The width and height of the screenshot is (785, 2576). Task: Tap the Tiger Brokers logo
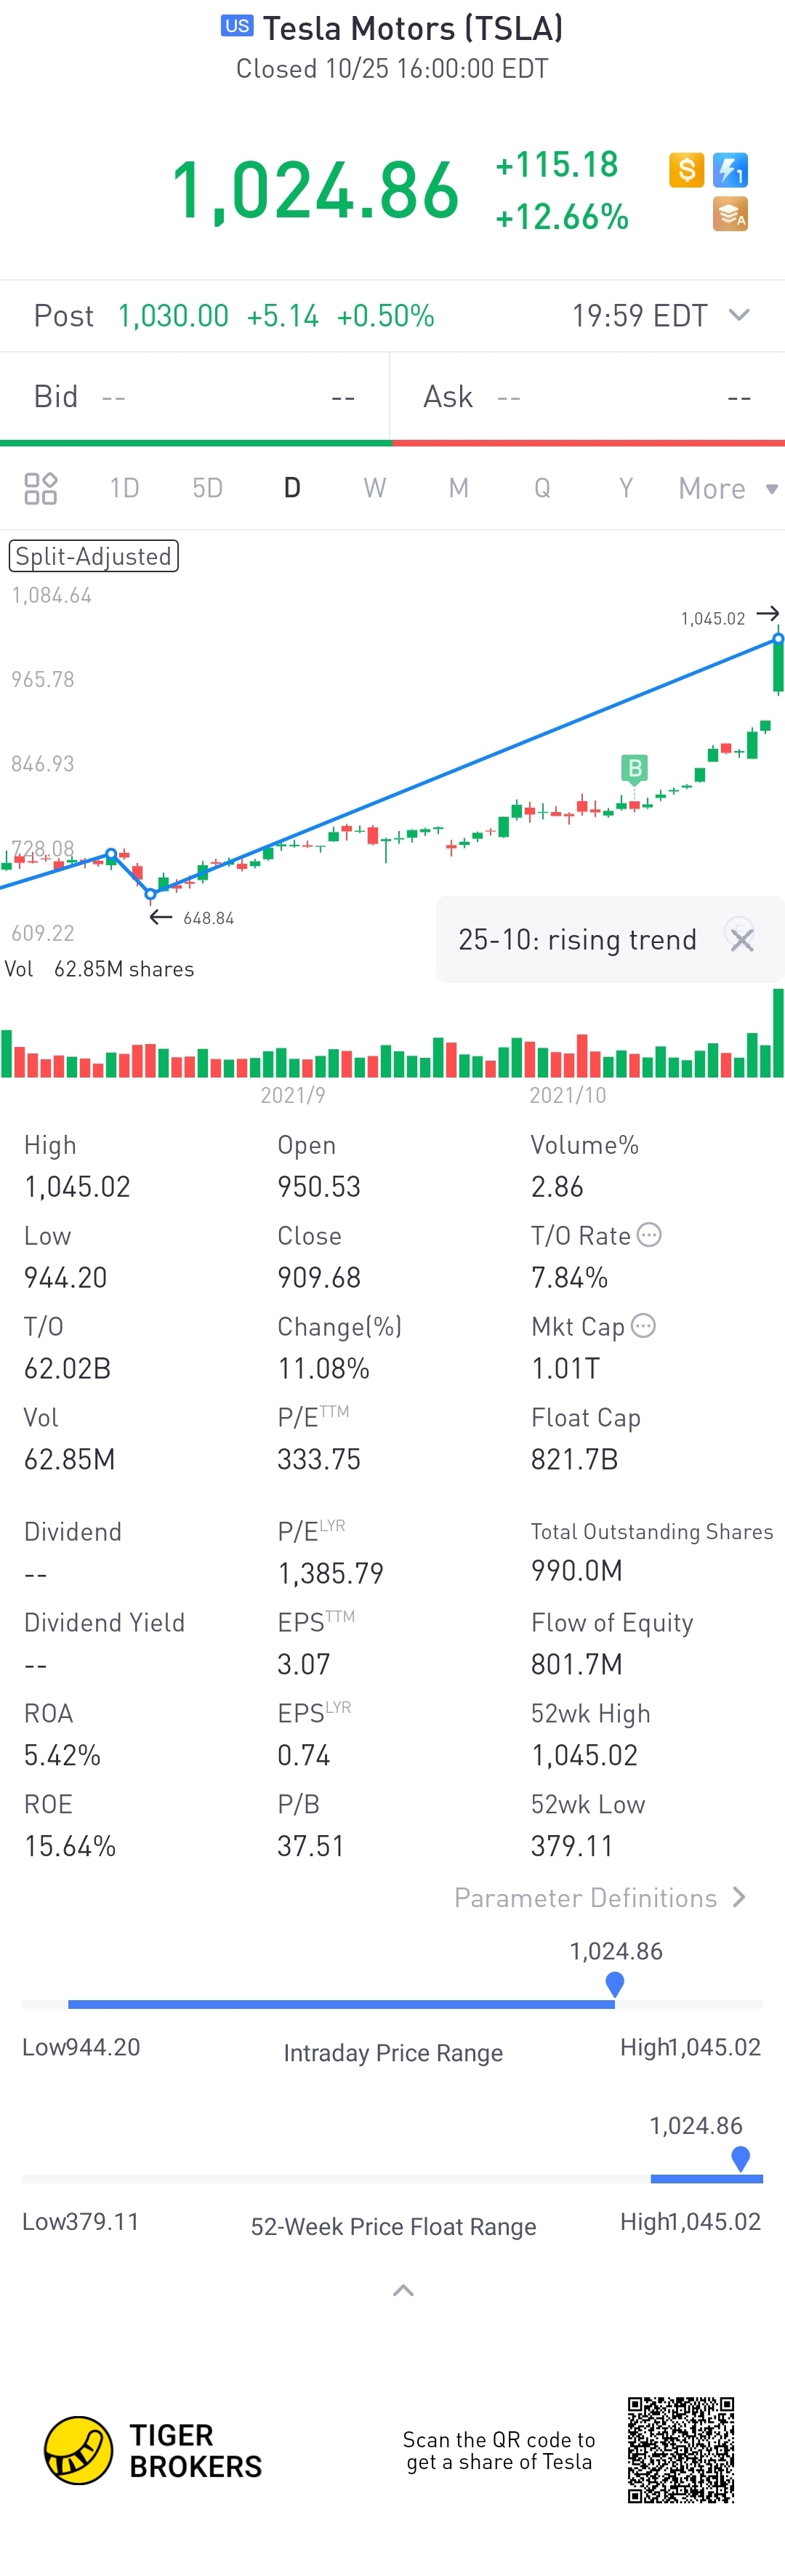click(x=153, y=2450)
